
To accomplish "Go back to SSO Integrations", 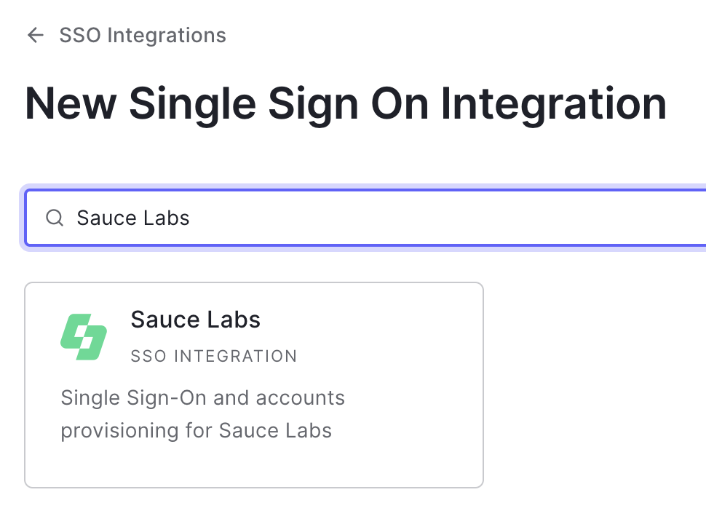I will (143, 36).
